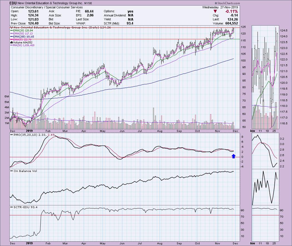The width and height of the screenshot is (292, 246).
Task: Click the EMA(20) 120.84 legend entry
Action: pos(22,31)
